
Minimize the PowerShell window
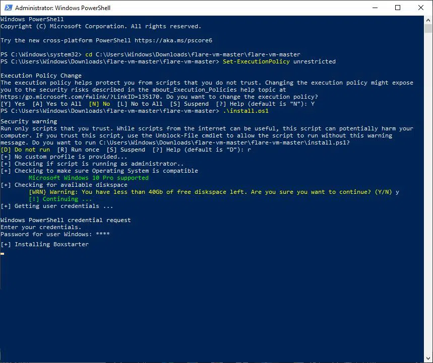375,8
